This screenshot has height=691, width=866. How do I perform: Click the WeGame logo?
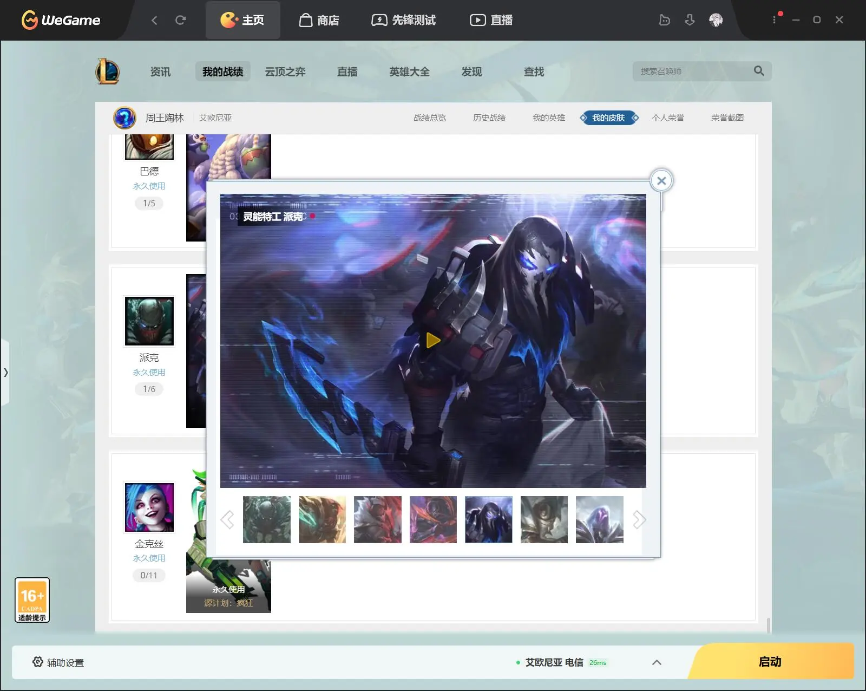pyautogui.click(x=61, y=20)
